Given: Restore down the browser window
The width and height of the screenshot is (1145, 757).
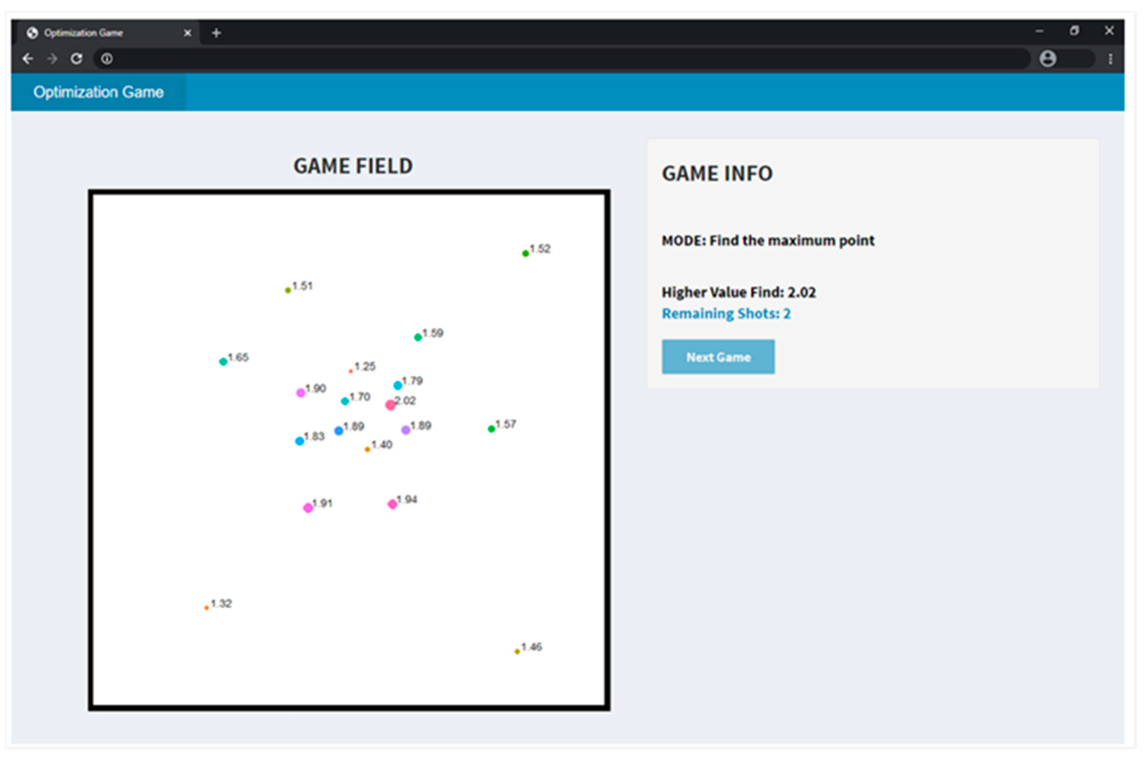Looking at the screenshot, I should pos(1074,31).
